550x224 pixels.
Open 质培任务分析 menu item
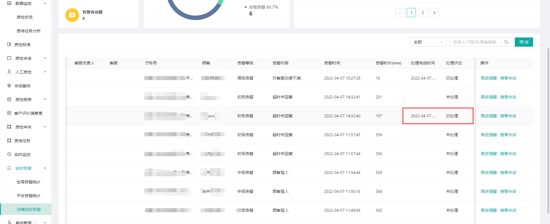click(x=29, y=31)
